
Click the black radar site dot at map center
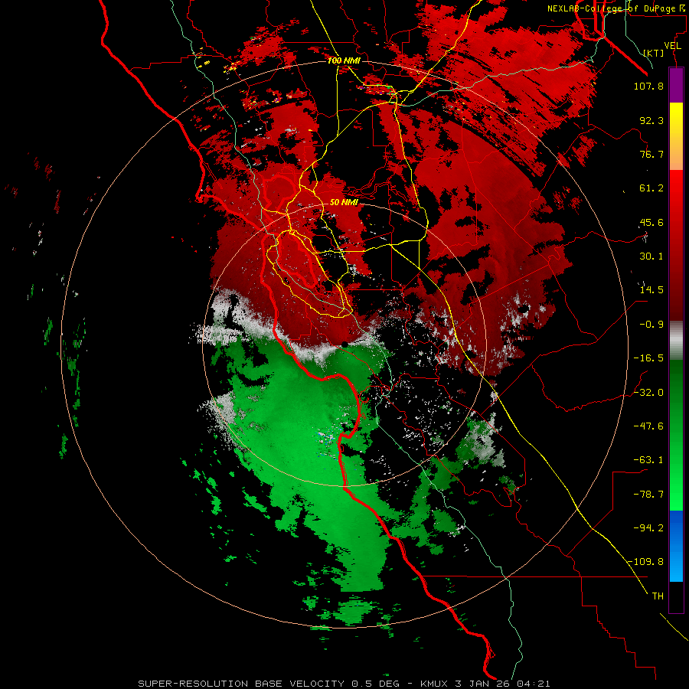tap(344, 344)
